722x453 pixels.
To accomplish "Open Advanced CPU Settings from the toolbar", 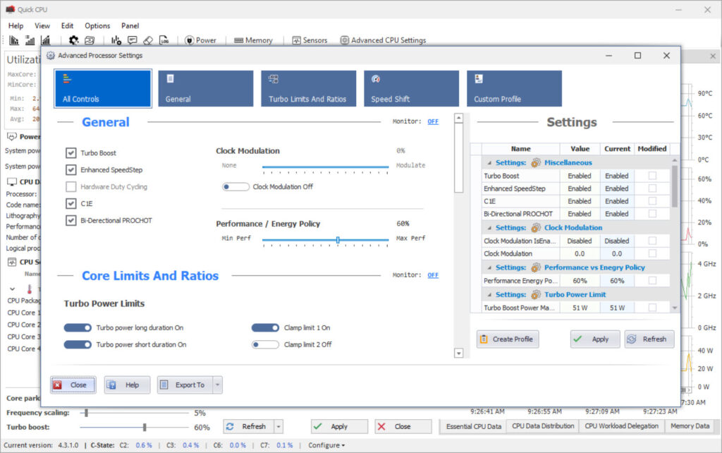I will (383, 40).
